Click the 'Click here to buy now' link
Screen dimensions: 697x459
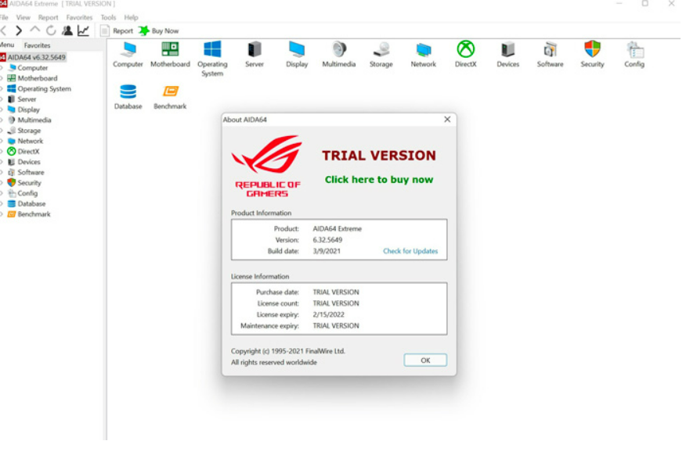click(x=379, y=180)
